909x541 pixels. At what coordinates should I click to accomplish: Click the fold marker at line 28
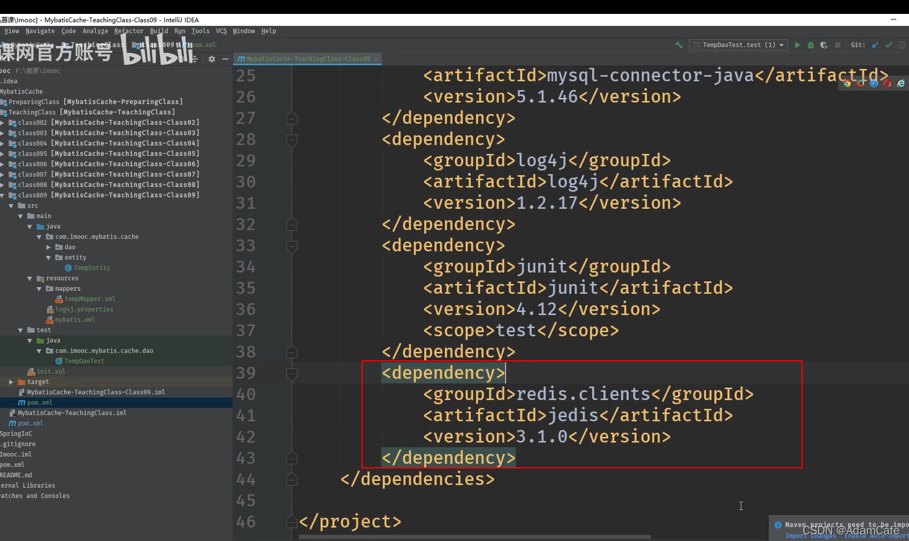coord(292,140)
